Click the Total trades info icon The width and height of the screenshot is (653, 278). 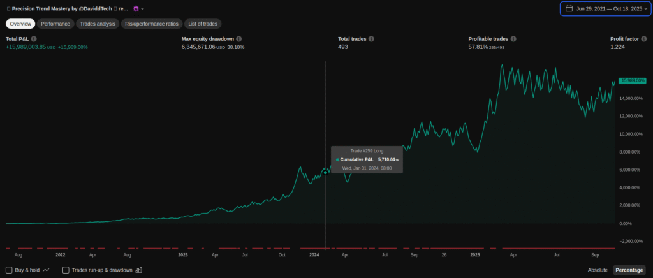[x=371, y=39]
